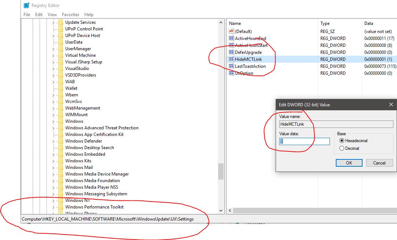Click the Value data input field
The image size is (397, 240).
(305, 141)
